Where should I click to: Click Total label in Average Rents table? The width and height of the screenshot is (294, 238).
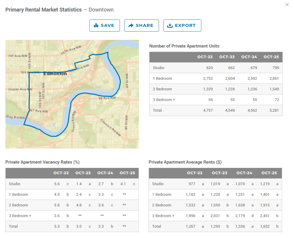[157, 226]
